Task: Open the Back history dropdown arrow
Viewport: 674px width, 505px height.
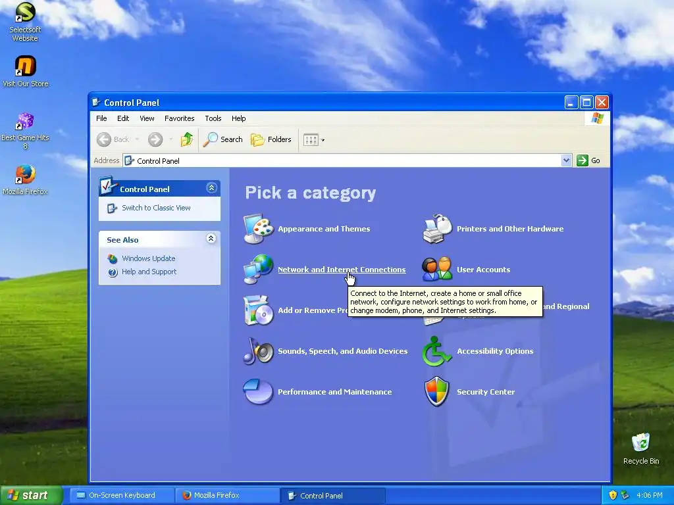Action: click(x=137, y=139)
